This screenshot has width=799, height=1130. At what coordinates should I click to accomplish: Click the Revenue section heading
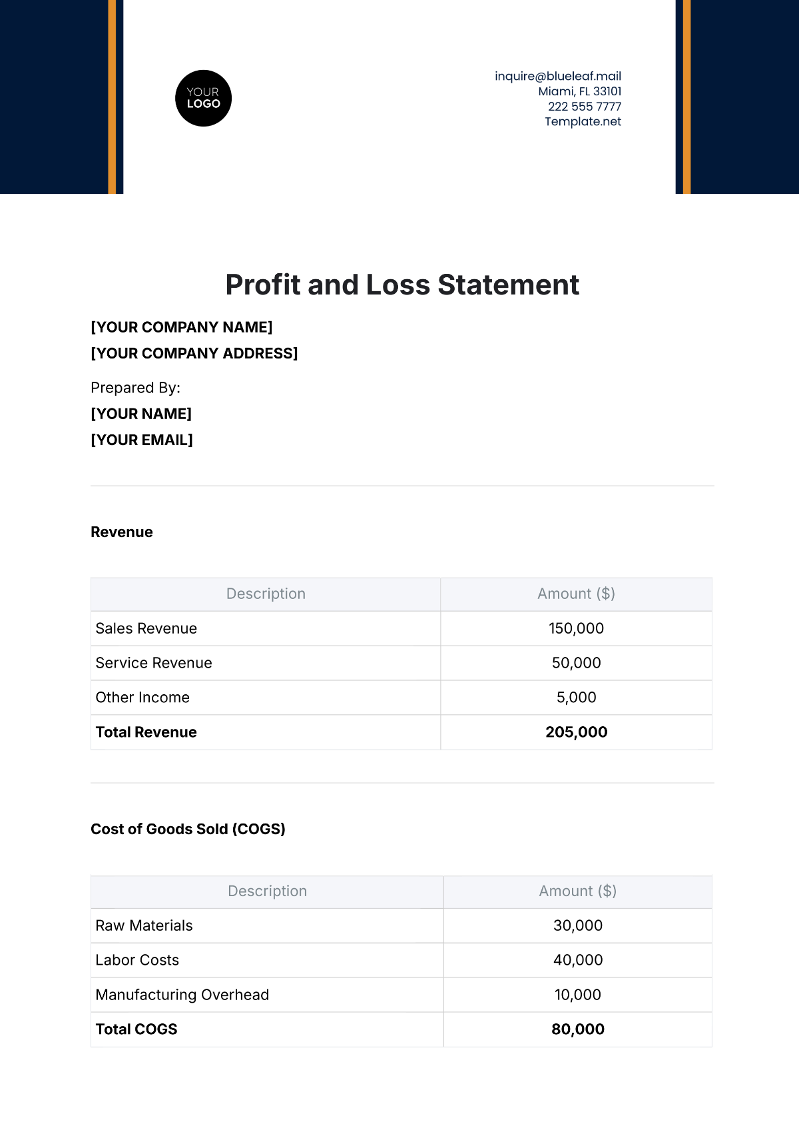click(x=122, y=532)
